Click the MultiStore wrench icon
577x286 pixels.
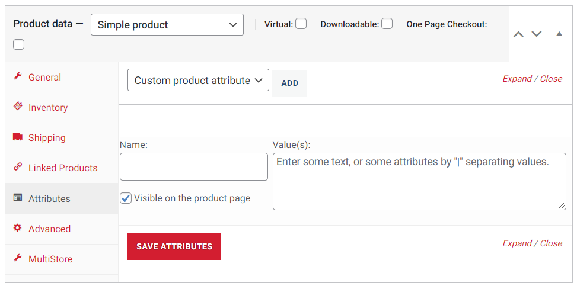click(18, 258)
